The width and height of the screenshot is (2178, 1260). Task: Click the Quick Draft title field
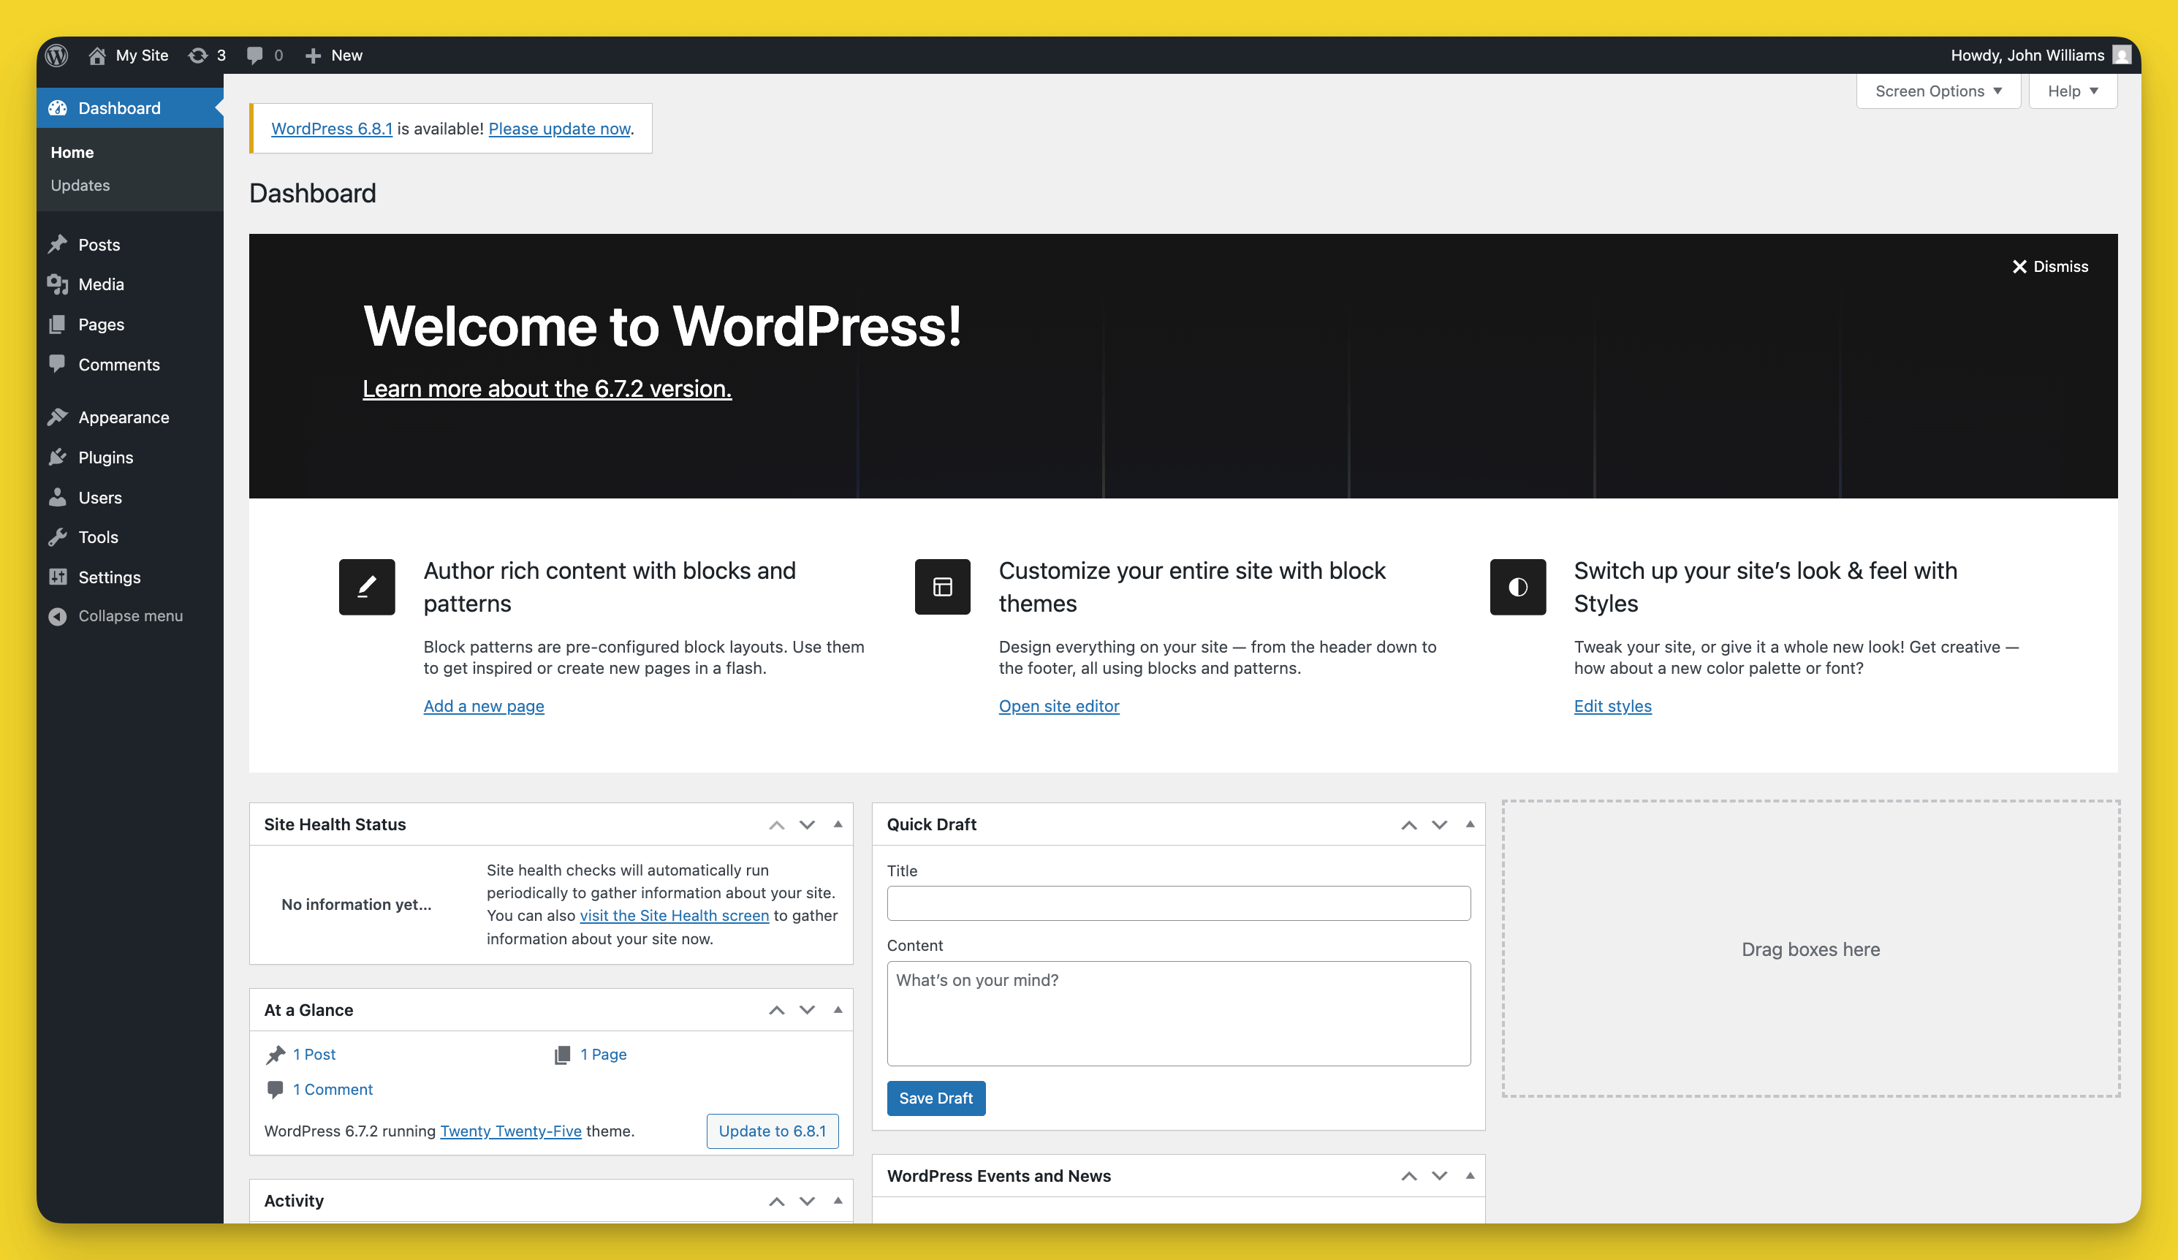[x=1178, y=903]
